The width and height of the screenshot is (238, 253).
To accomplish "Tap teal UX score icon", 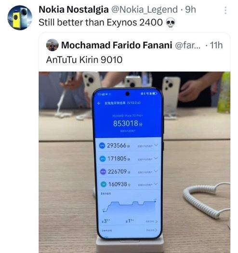I will pyautogui.click(x=104, y=184).
